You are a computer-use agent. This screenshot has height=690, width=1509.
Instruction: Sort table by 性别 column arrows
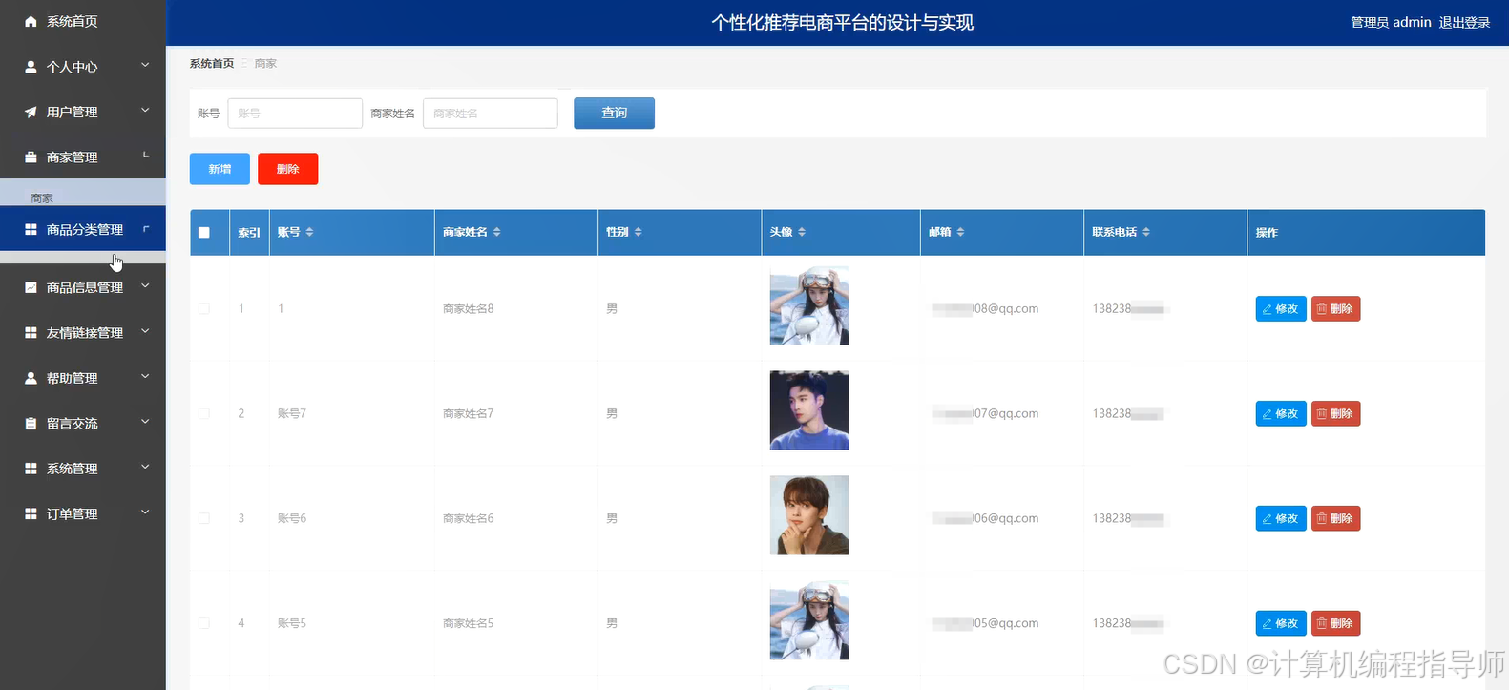tap(639, 232)
